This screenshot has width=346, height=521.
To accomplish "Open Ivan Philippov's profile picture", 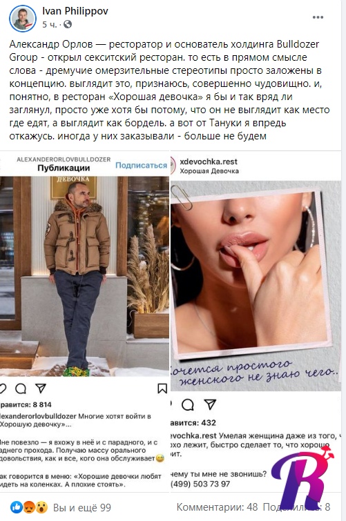I will pos(23,19).
